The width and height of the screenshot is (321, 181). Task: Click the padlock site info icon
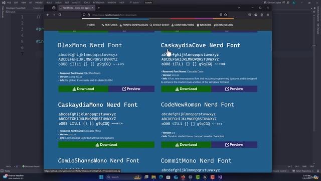(x=89, y=15)
